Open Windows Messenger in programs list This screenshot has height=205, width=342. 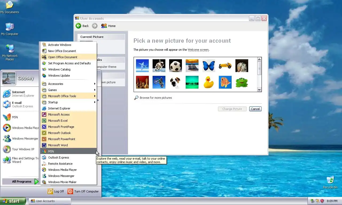click(68, 176)
